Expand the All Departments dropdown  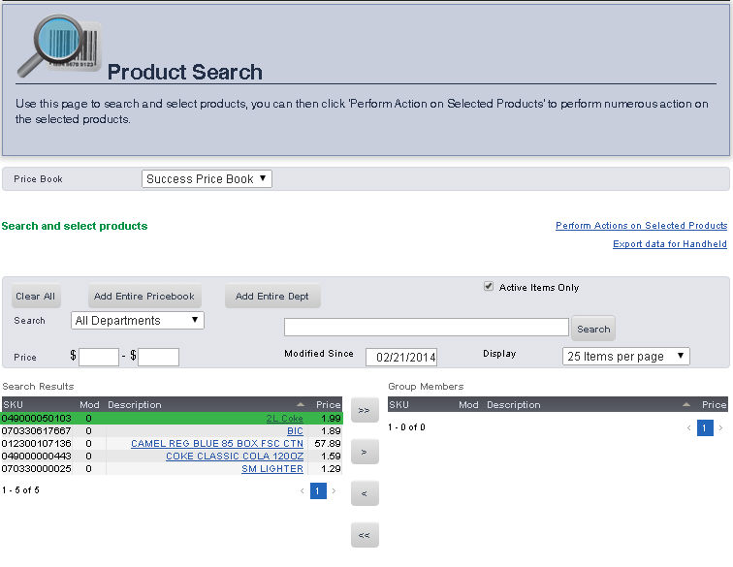138,321
